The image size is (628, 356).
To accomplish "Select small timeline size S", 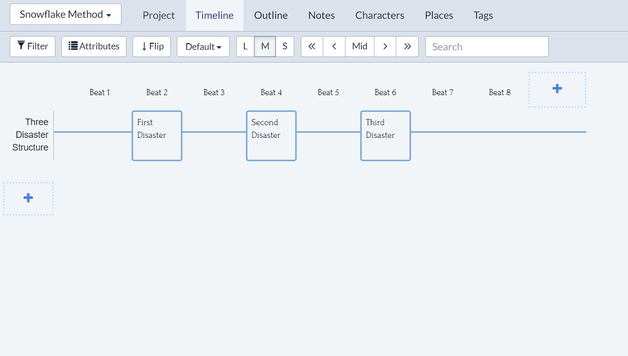I will (285, 46).
